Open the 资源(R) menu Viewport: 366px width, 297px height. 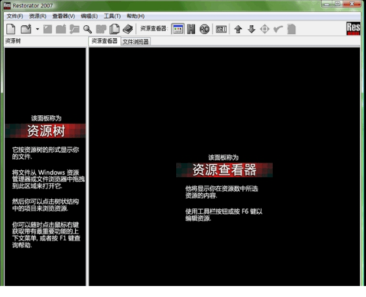[38, 16]
